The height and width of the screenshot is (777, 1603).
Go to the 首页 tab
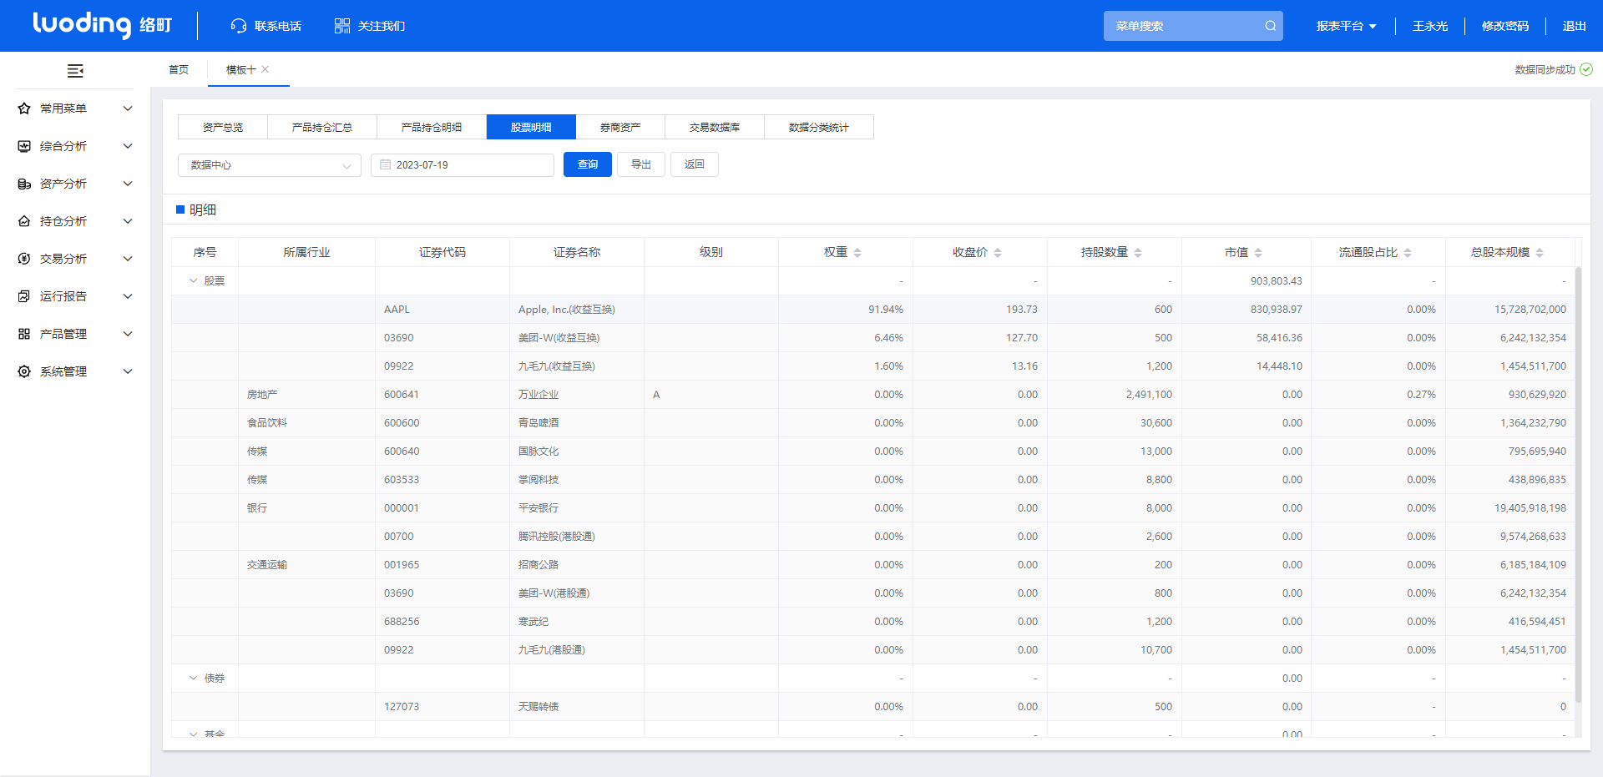[179, 70]
